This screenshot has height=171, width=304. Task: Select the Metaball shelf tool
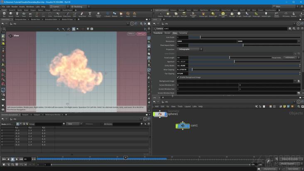click(115, 15)
